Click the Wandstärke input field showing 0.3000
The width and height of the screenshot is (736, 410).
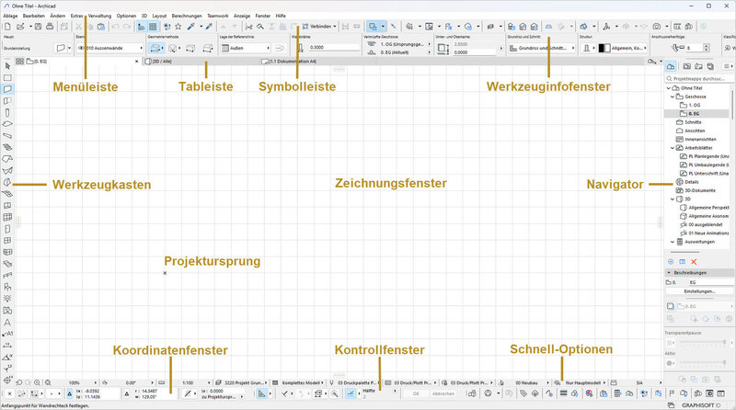pos(324,46)
